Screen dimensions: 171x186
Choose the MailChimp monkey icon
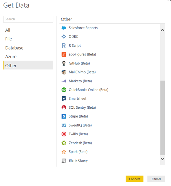(x=64, y=72)
